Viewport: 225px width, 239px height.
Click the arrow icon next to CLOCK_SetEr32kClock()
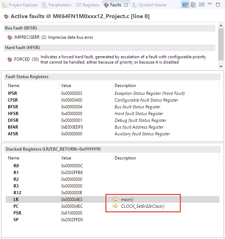click(115, 206)
